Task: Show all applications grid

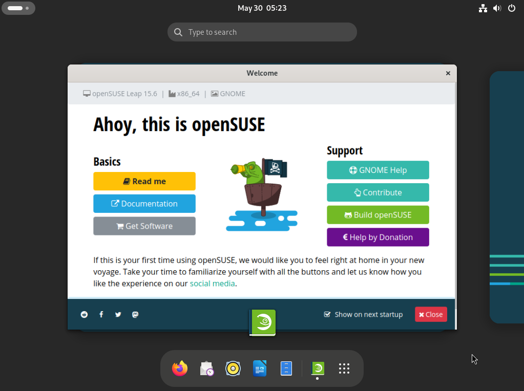Action: [x=344, y=368]
